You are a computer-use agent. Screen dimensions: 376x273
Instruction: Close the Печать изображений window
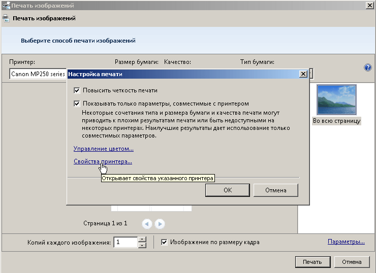(369, 6)
